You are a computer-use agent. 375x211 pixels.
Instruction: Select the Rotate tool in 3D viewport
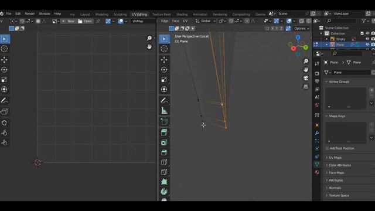[164, 70]
